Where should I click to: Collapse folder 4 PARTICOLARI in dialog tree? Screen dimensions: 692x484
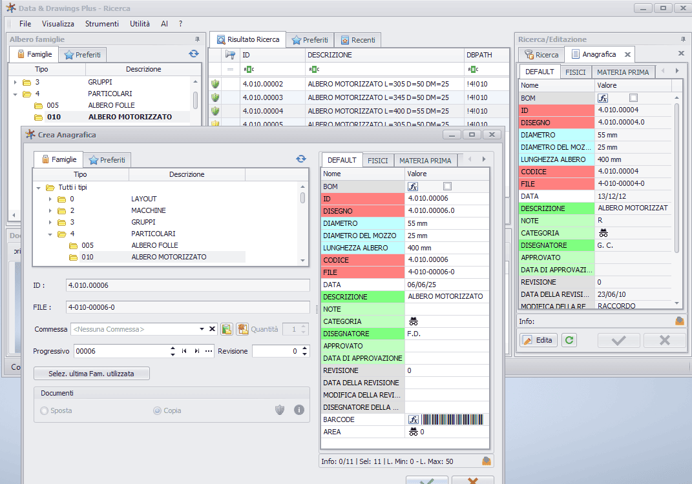(x=50, y=234)
